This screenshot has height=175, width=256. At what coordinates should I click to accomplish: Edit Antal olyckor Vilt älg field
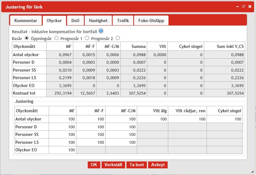point(153,119)
